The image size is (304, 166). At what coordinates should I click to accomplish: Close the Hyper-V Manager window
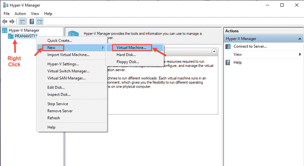[x=297, y=5]
